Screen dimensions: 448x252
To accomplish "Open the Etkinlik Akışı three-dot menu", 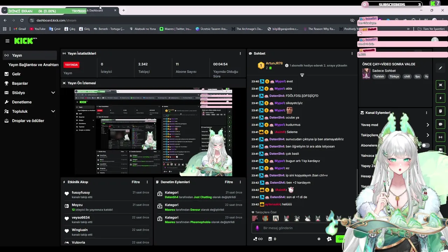I will pos(147,182).
